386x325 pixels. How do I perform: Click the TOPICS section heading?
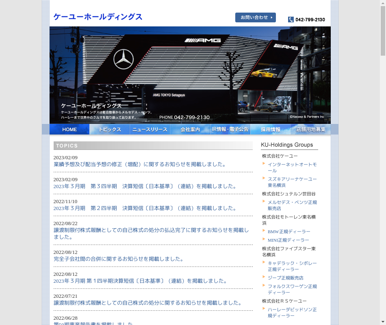point(153,145)
